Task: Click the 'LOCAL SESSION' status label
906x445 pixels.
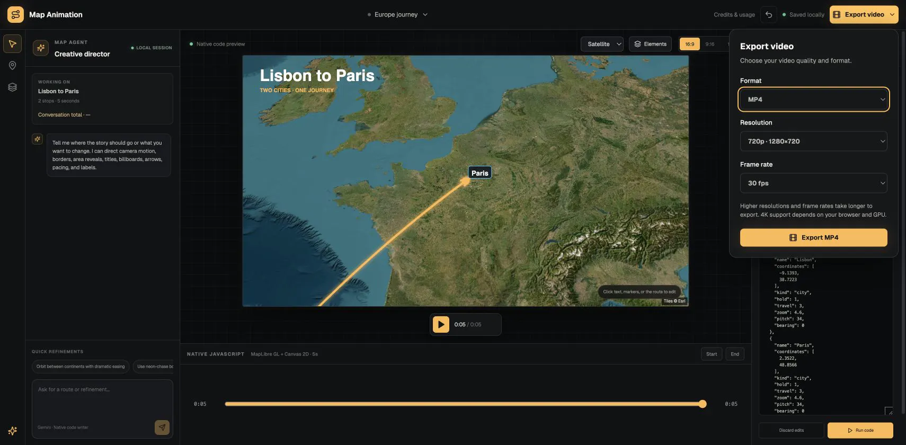Action: [x=152, y=48]
